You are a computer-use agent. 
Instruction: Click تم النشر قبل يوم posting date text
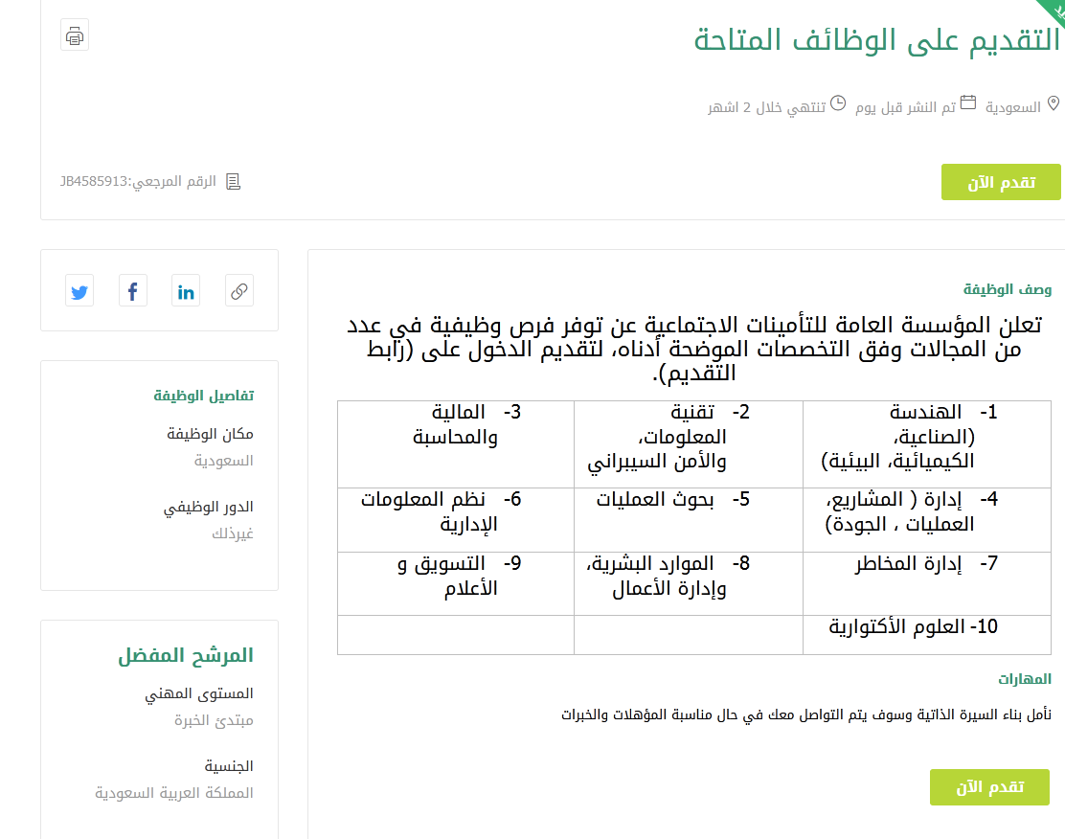click(905, 107)
